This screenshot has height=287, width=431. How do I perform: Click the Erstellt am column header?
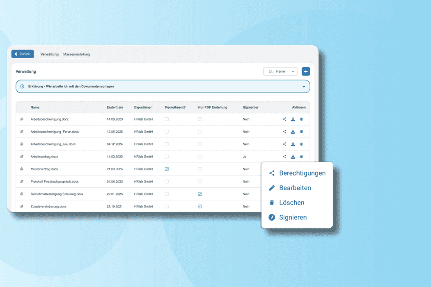115,107
